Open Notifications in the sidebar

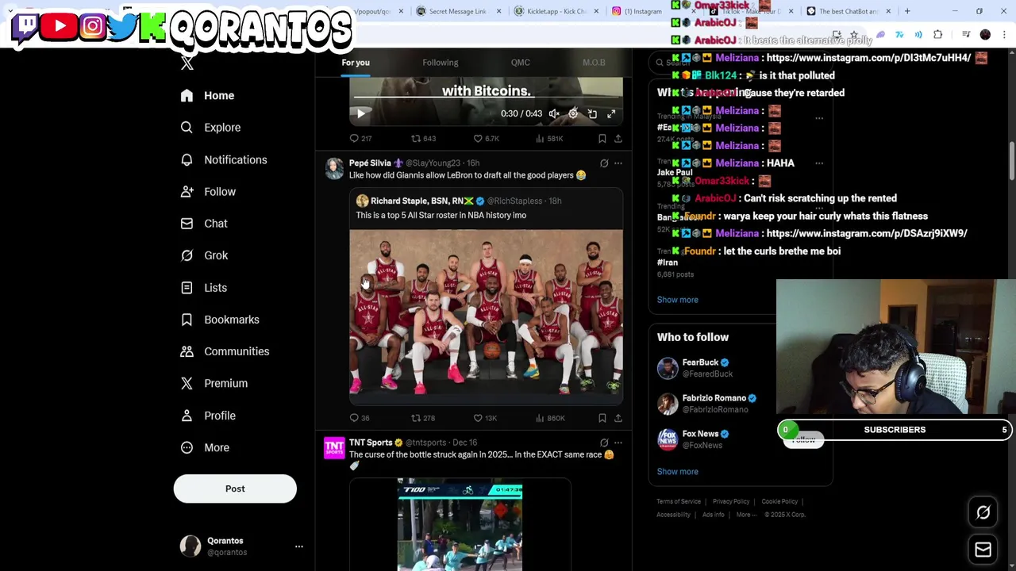point(223,159)
